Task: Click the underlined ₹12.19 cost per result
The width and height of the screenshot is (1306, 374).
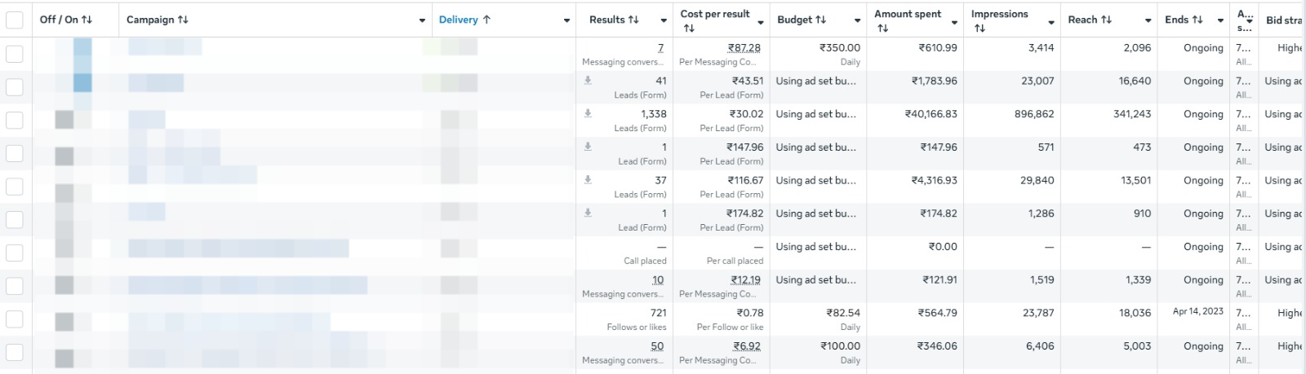Action: pos(744,280)
